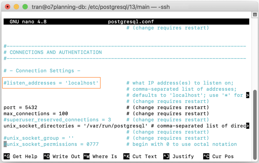Click the green full-screen window button

pyautogui.click(x=25, y=7)
